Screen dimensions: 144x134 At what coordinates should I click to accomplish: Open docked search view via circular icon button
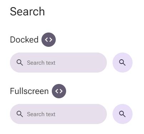click(x=123, y=63)
